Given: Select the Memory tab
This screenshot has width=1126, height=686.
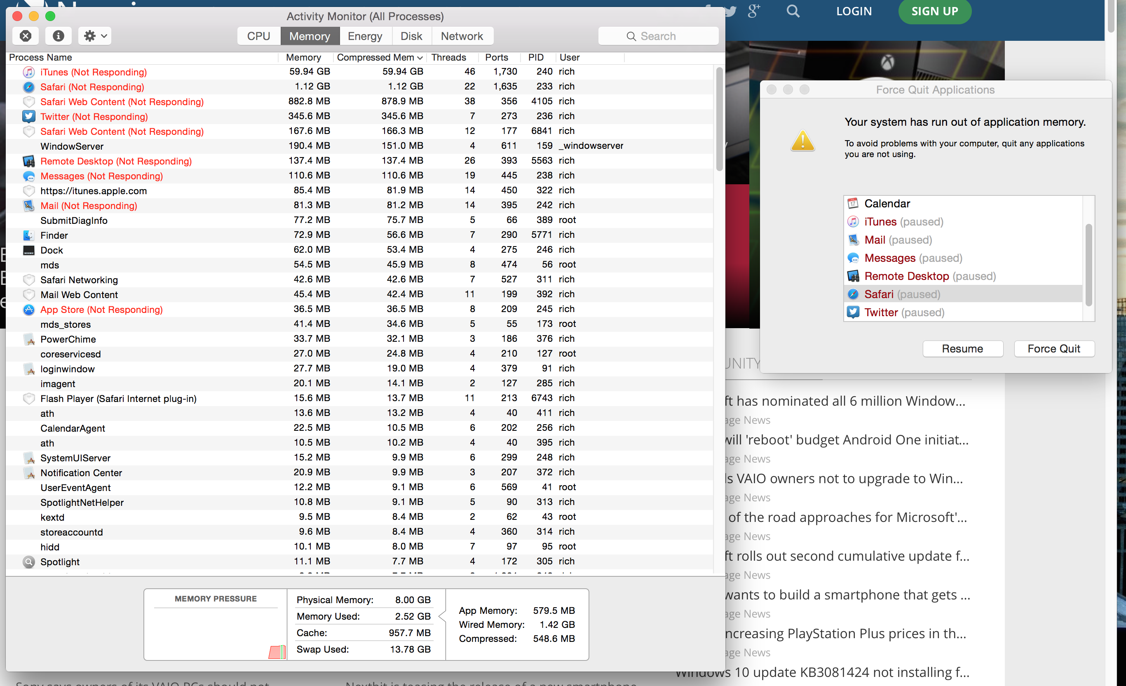Looking at the screenshot, I should 310,36.
